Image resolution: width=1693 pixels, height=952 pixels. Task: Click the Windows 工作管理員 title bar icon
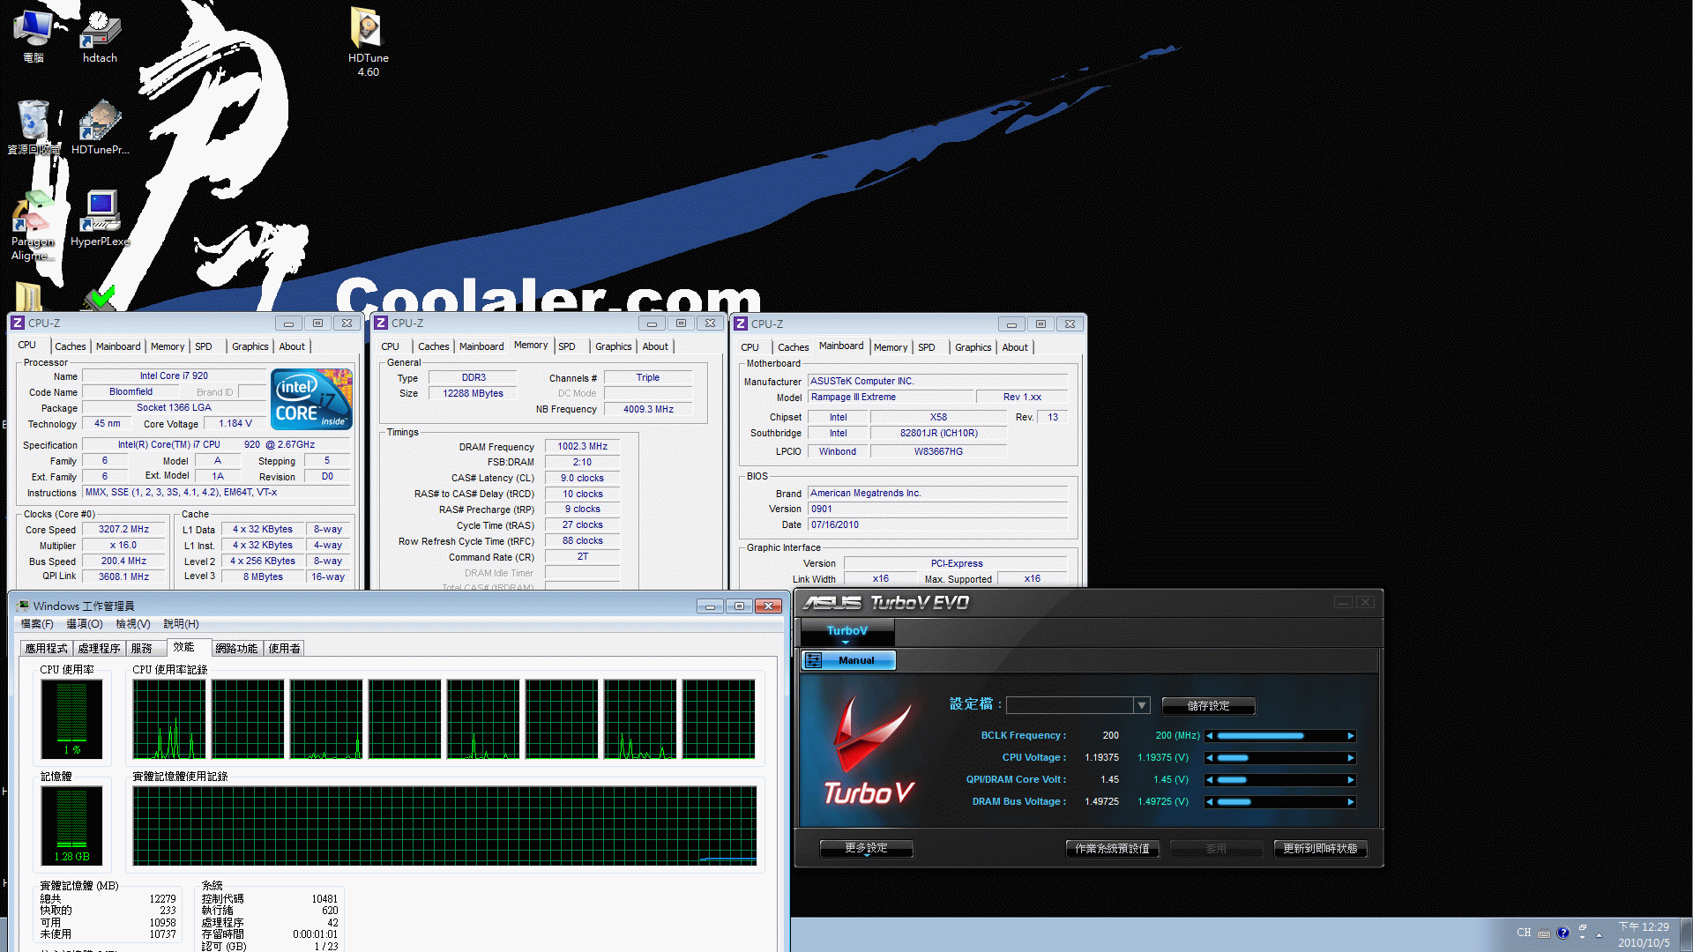[22, 606]
